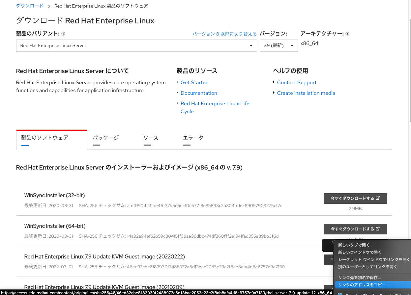Viewport: 411px width, 295px height.
Task: Open the Contact Support link
Action: [x=297, y=83]
